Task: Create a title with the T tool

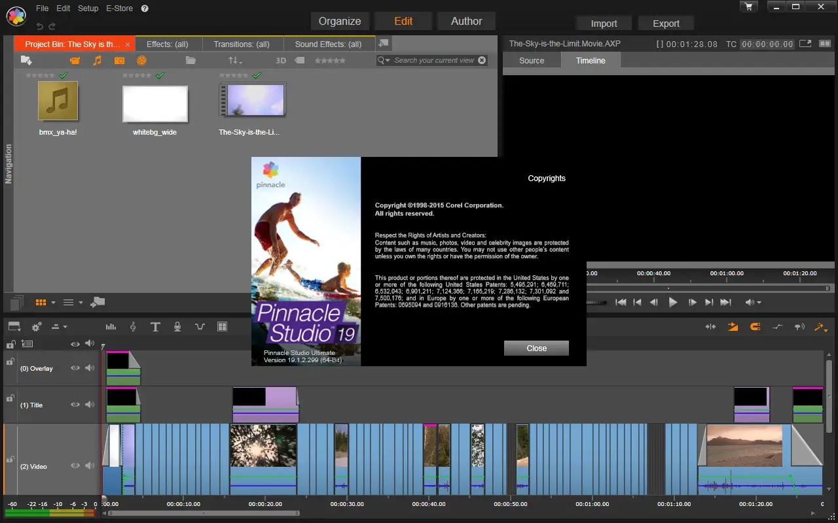Action: 155,327
